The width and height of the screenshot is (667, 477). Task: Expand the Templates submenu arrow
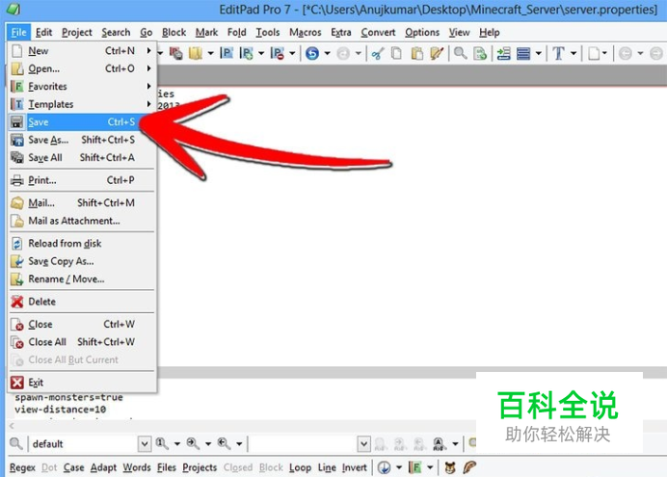pos(148,104)
